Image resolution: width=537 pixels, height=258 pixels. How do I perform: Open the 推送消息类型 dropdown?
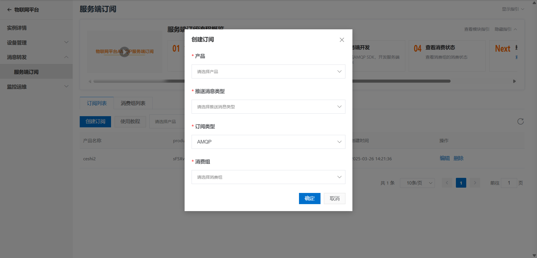[268, 107]
